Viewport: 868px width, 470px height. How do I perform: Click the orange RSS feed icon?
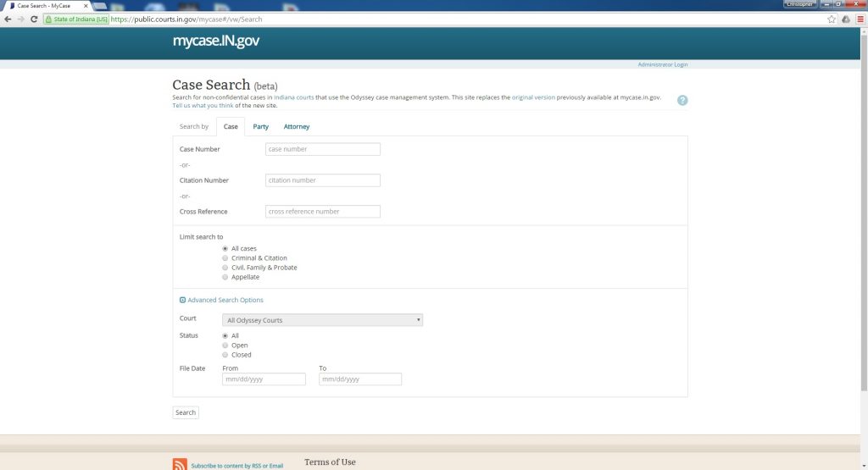click(180, 464)
